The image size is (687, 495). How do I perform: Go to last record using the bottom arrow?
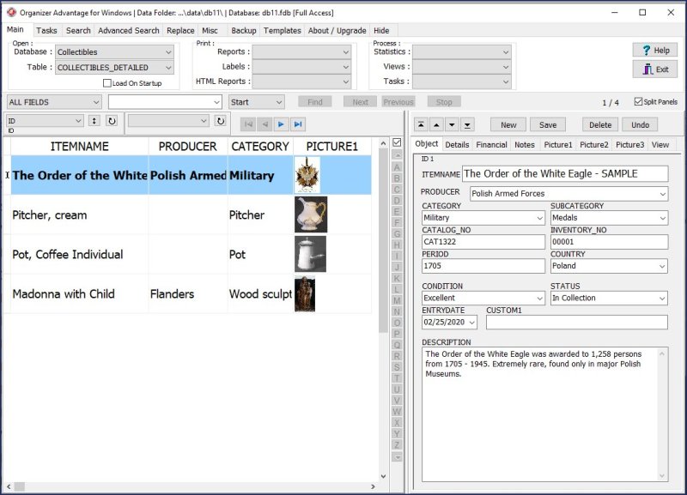467,125
